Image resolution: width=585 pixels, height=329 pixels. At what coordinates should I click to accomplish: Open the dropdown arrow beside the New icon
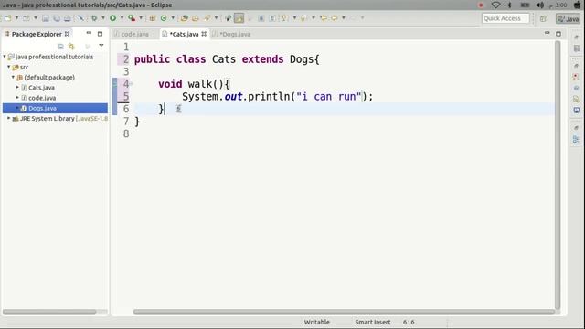pos(16,17)
